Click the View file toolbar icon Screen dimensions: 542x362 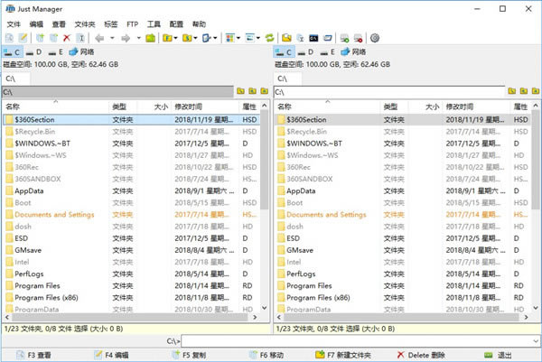pos(9,38)
